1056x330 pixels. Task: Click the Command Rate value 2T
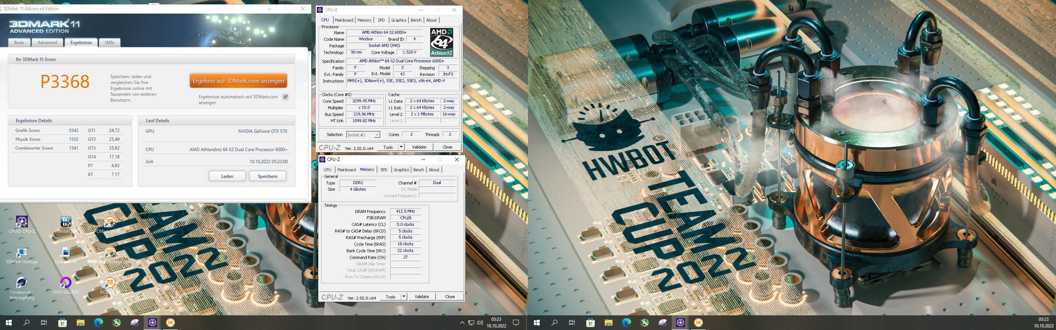[x=406, y=257]
